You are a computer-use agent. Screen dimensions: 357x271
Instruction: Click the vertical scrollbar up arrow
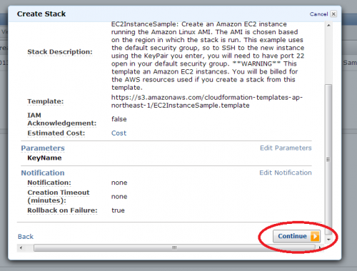coord(328,25)
